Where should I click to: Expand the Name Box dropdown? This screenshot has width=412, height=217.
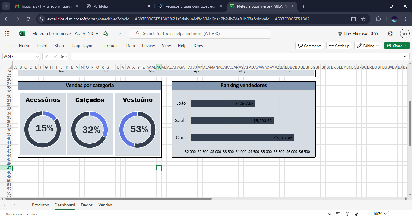[x=37, y=56]
